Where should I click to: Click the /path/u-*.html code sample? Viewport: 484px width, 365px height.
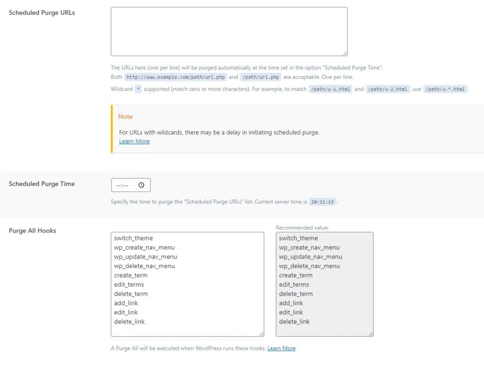445,89
